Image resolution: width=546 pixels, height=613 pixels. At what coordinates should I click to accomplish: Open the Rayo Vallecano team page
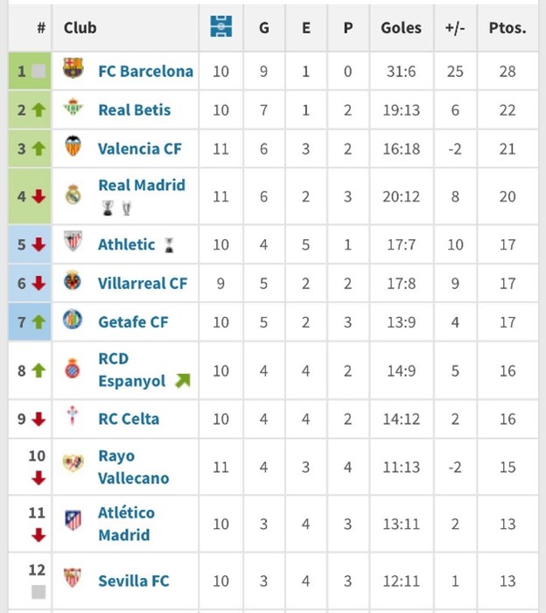[134, 467]
